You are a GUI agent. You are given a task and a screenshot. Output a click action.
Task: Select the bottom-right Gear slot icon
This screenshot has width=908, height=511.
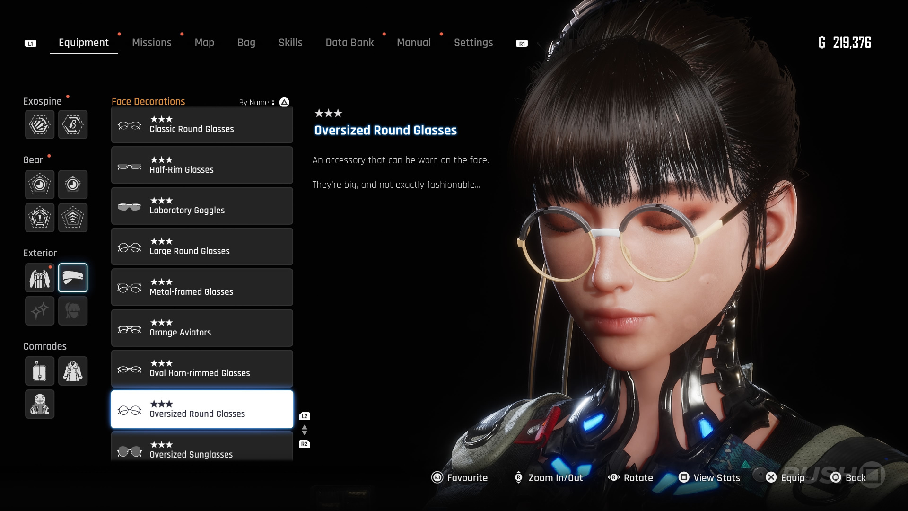point(73,218)
